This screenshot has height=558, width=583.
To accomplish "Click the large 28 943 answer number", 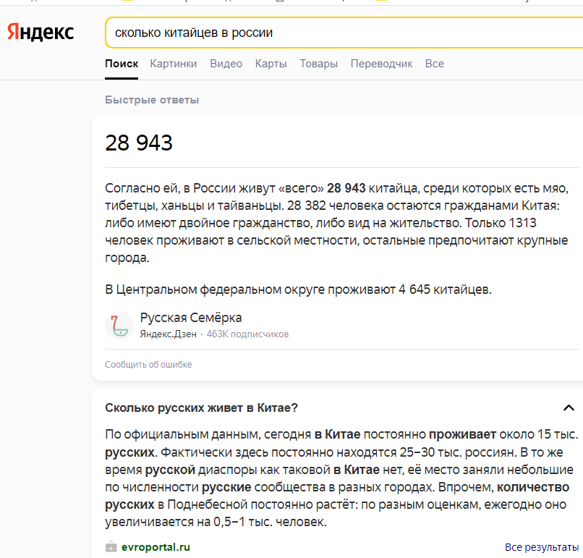I will [x=139, y=143].
